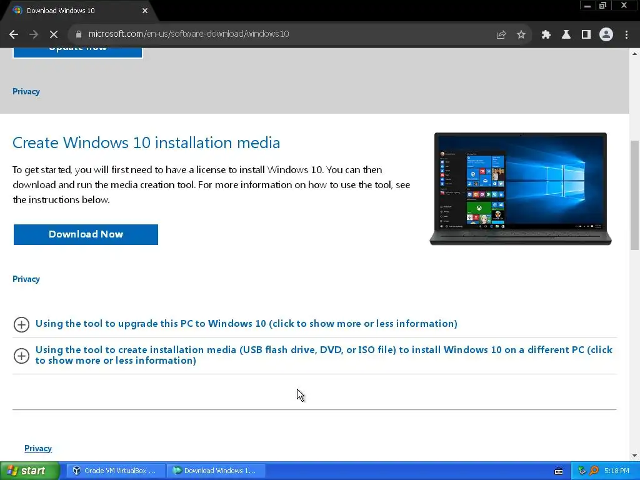Open the underlined Privacy link at bottom
The image size is (640, 480).
pyautogui.click(x=38, y=449)
